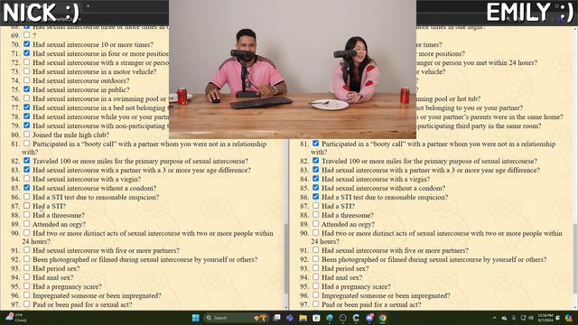Screen dimensions: 578x325
Task: Open Microsoft Store from the taskbar
Action: (316, 318)
